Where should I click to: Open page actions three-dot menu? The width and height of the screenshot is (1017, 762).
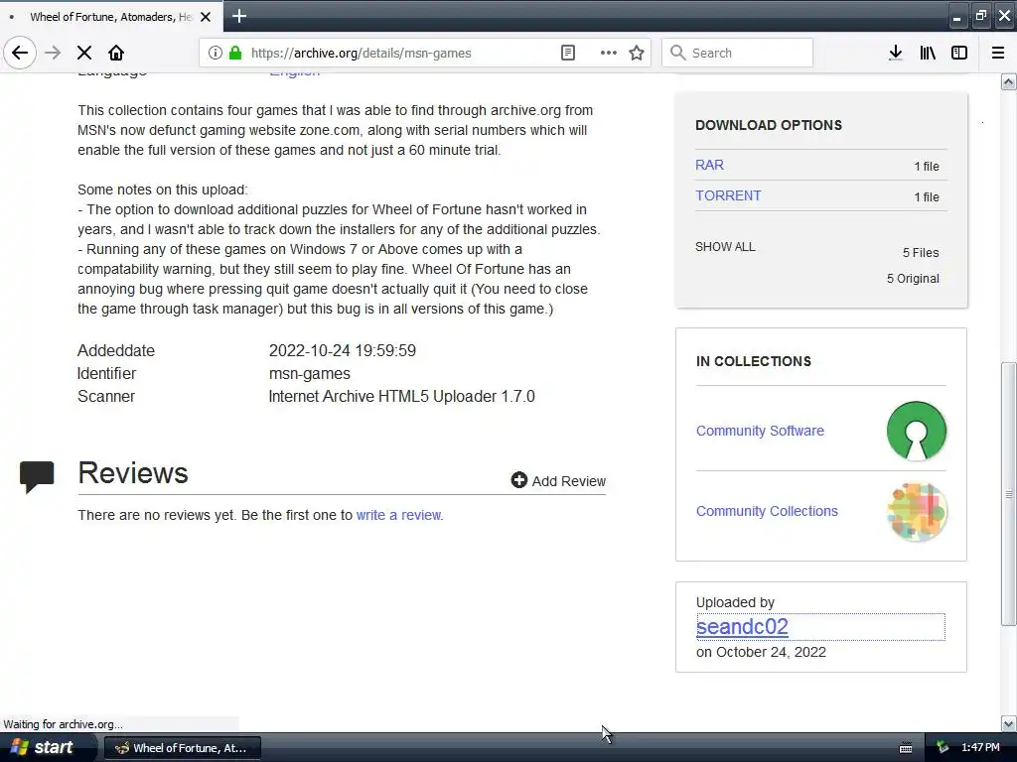click(609, 53)
